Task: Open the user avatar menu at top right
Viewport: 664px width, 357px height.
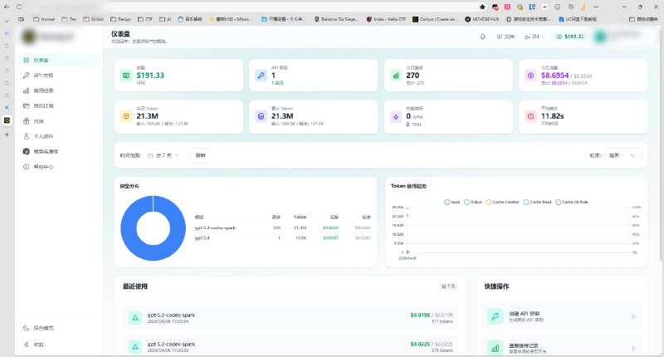Action: [x=600, y=37]
